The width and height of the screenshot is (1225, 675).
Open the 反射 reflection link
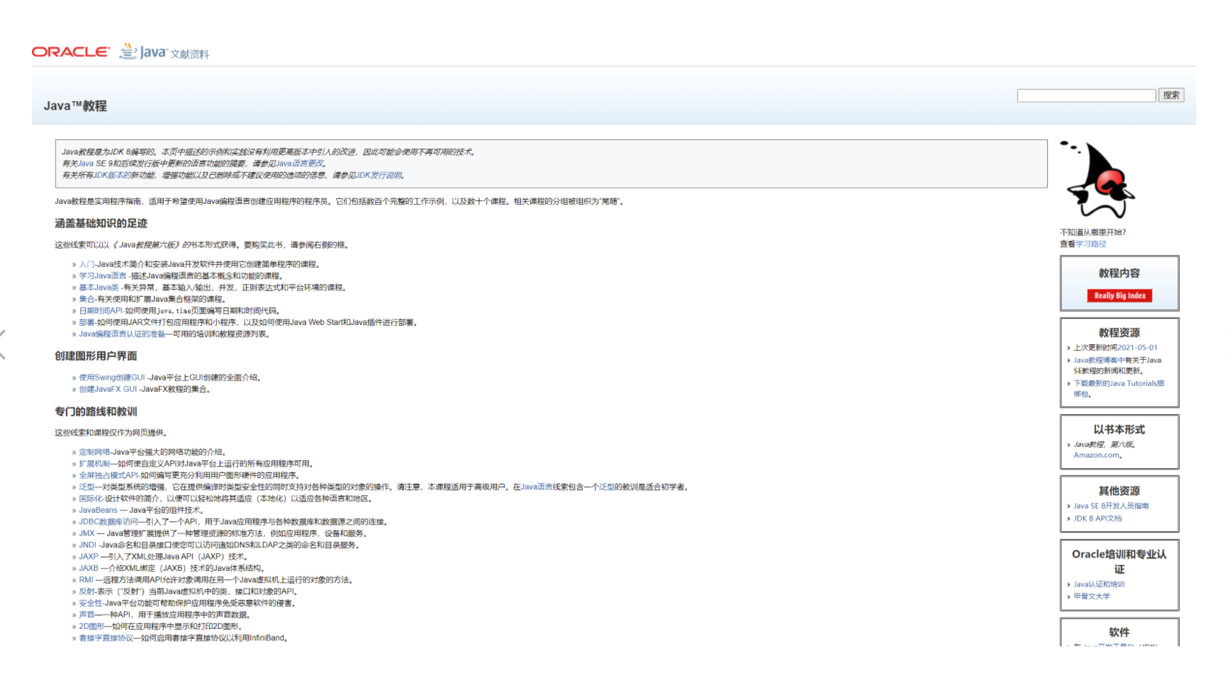tap(86, 591)
